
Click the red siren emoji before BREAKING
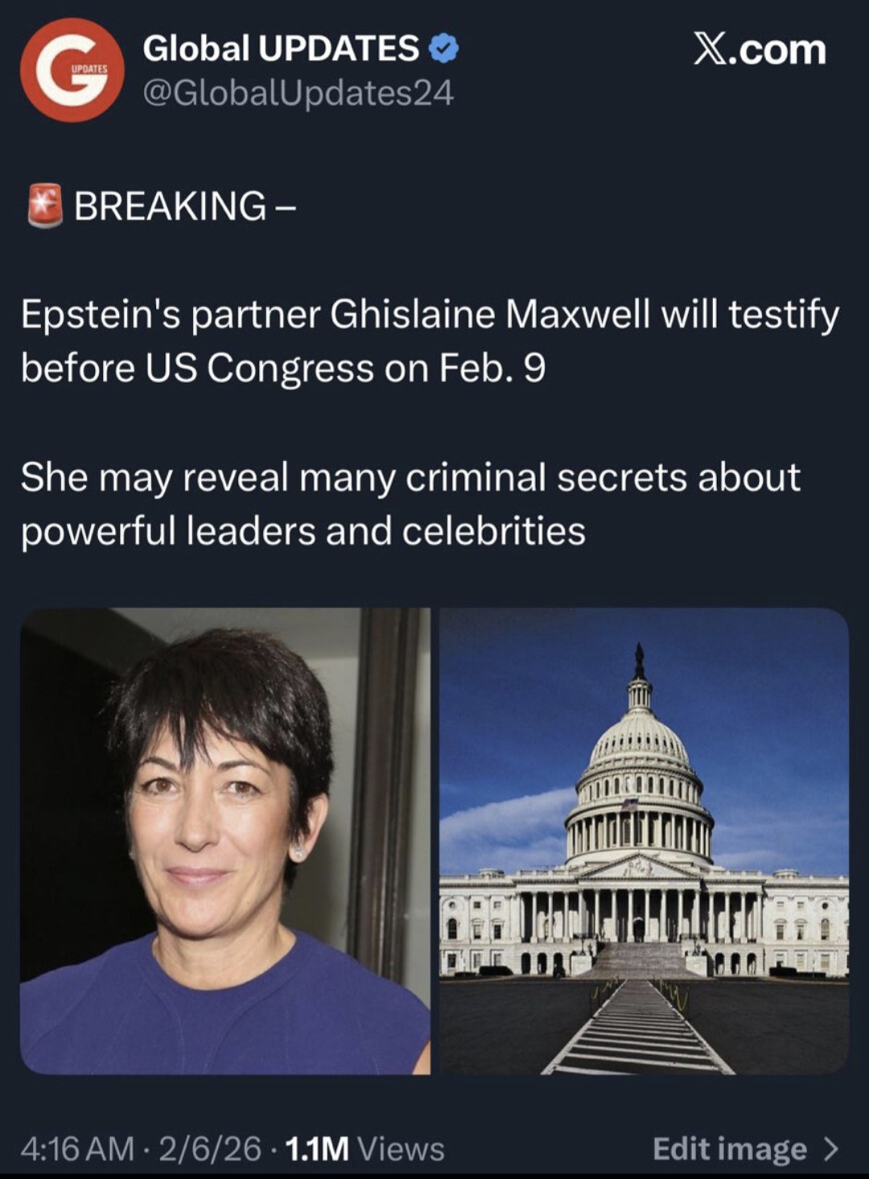click(x=44, y=205)
